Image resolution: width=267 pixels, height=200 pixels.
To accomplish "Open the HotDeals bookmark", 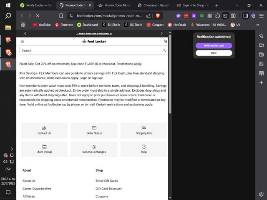I will coord(177,25).
